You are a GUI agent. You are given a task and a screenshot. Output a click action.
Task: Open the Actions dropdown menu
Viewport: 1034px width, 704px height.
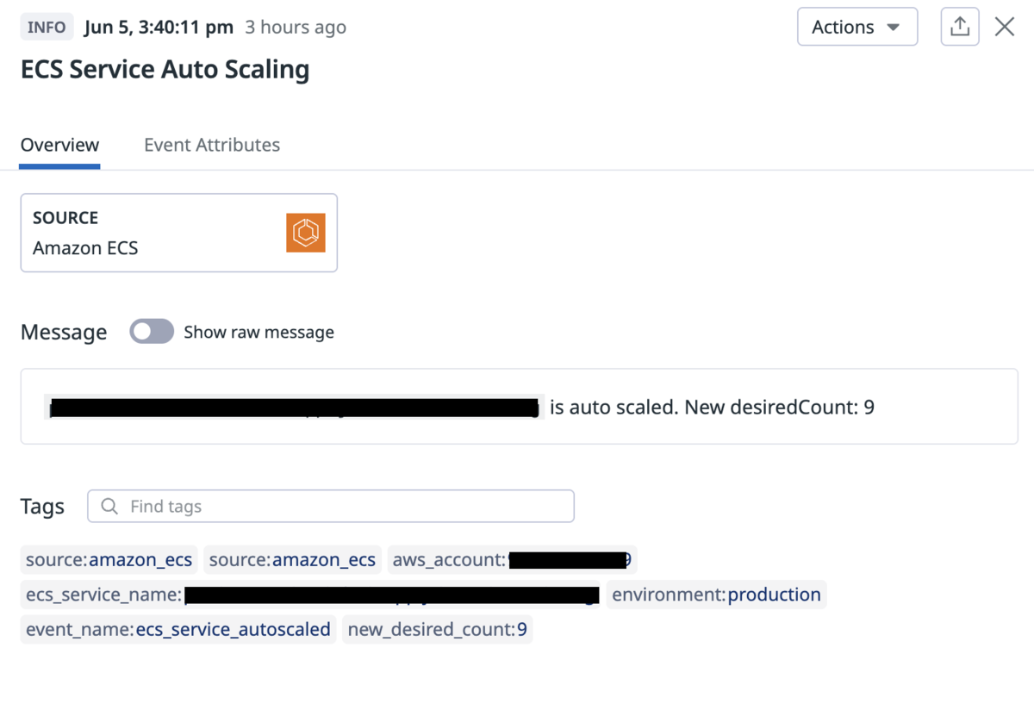pos(857,27)
